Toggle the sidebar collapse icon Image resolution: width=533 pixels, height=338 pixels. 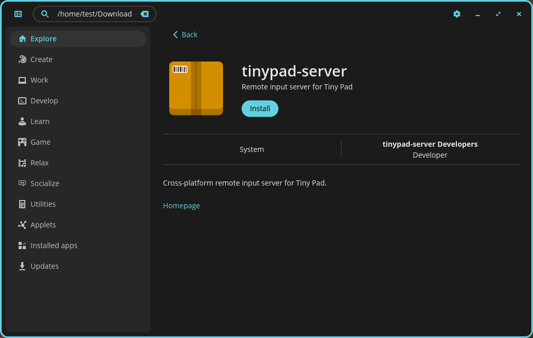pyautogui.click(x=18, y=14)
